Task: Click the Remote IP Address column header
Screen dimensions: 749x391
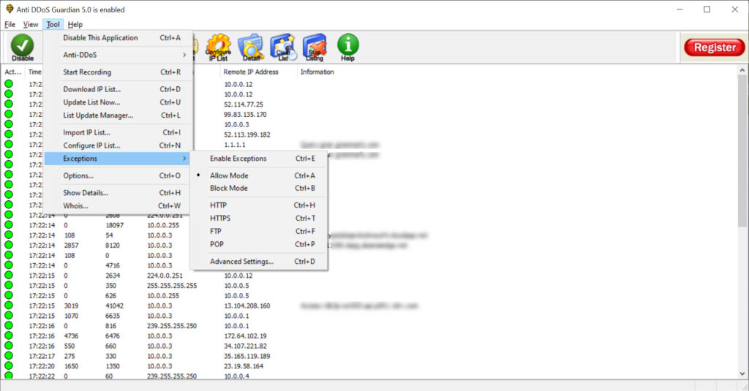Action: (251, 72)
